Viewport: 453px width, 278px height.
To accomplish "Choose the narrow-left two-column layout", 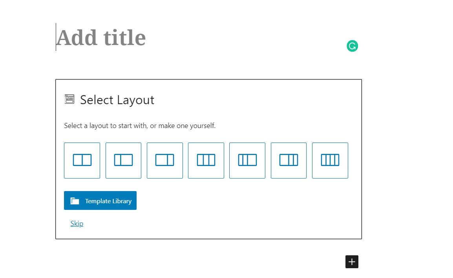I will point(123,160).
